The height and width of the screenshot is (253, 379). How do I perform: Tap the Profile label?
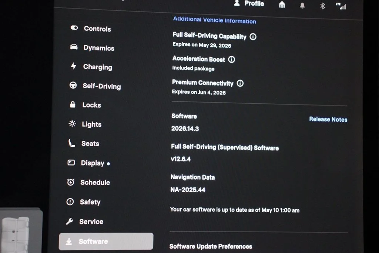[x=254, y=3]
